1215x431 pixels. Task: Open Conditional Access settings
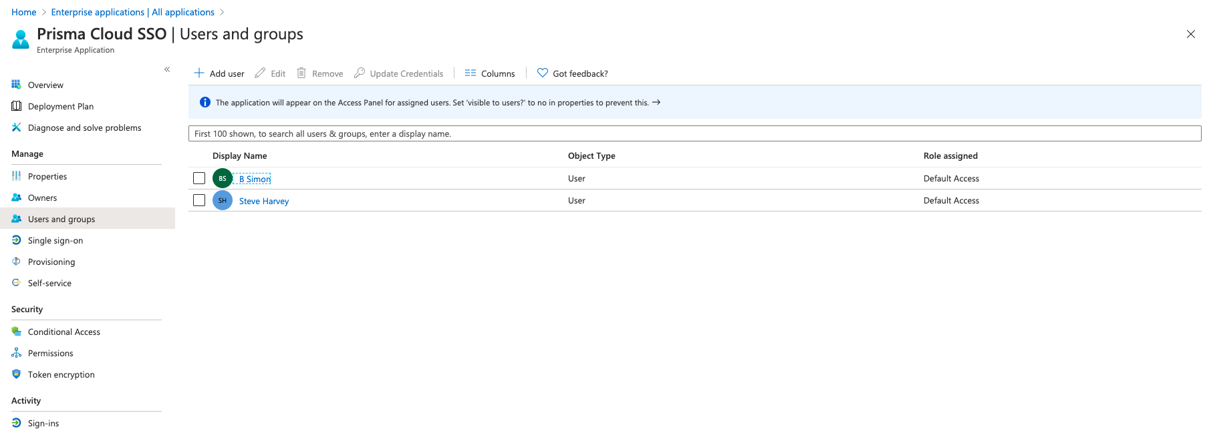point(64,332)
